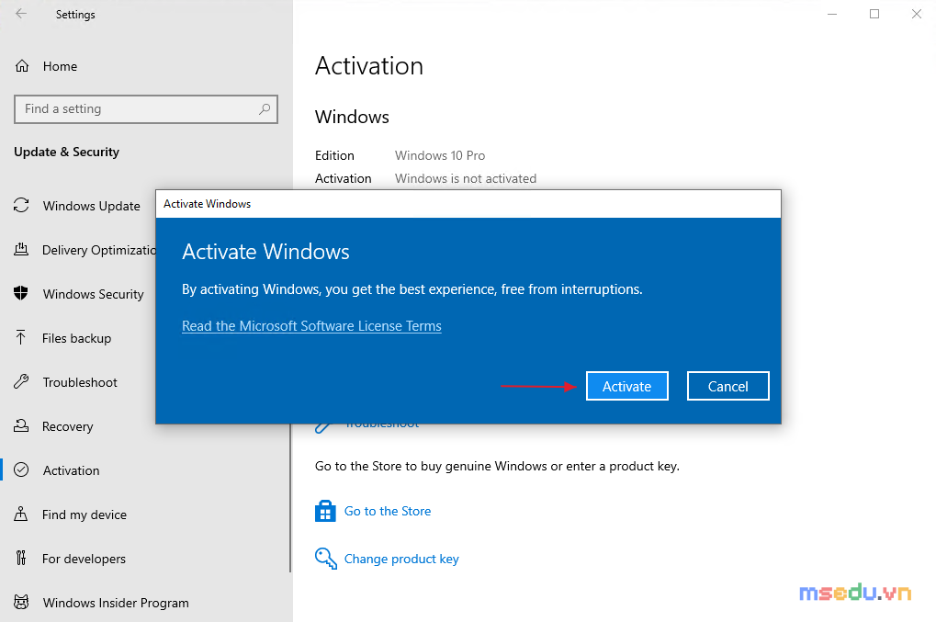936x622 pixels.
Task: Click 'Windows is not activated' status text
Action: click(x=466, y=178)
